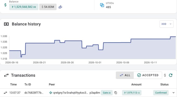Click the 2026-09-16 date label on chart
Image resolution: width=177 pixels, height=97 pixels.
click(12, 63)
